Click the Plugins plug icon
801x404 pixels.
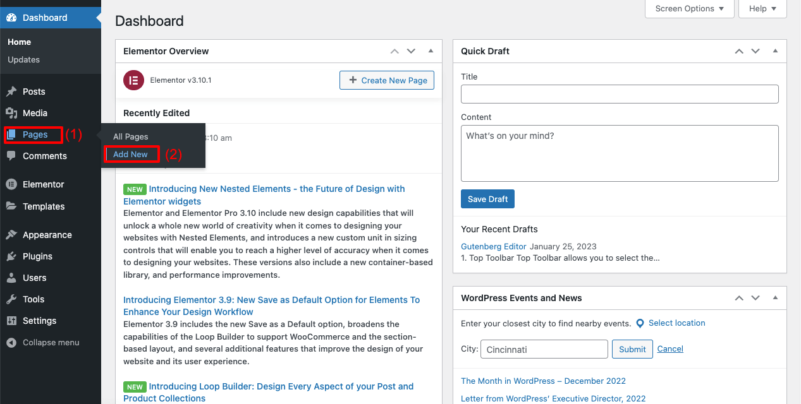click(11, 256)
